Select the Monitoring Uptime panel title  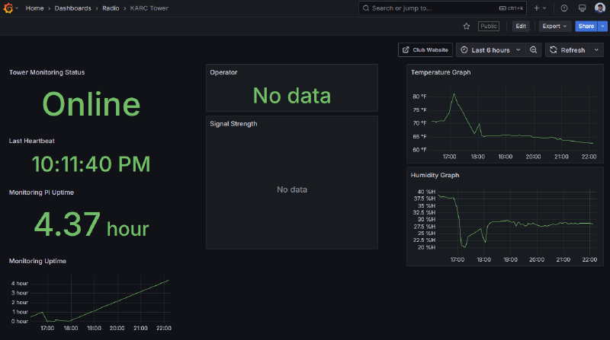pos(37,261)
